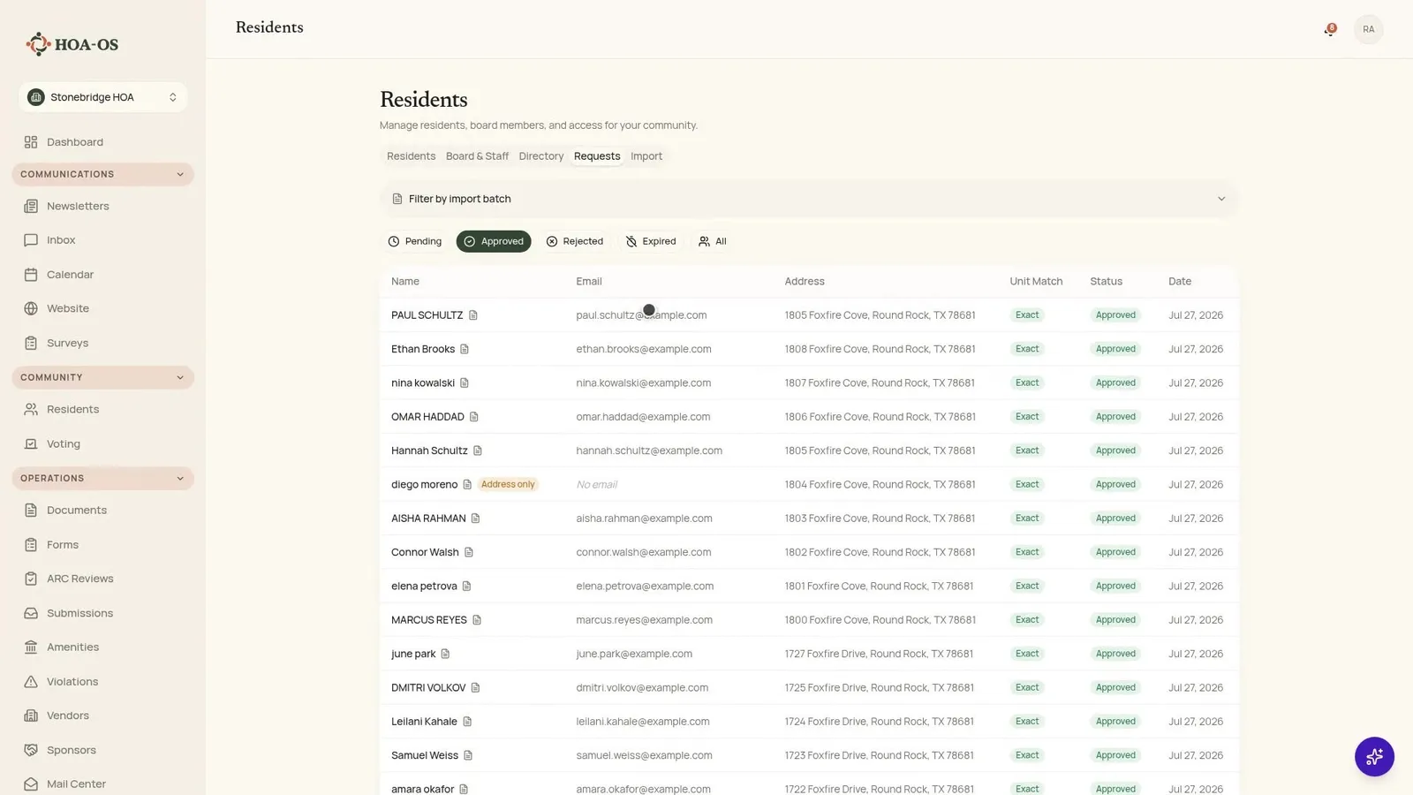Open document icon next to MARCUS REYES

coord(477,620)
